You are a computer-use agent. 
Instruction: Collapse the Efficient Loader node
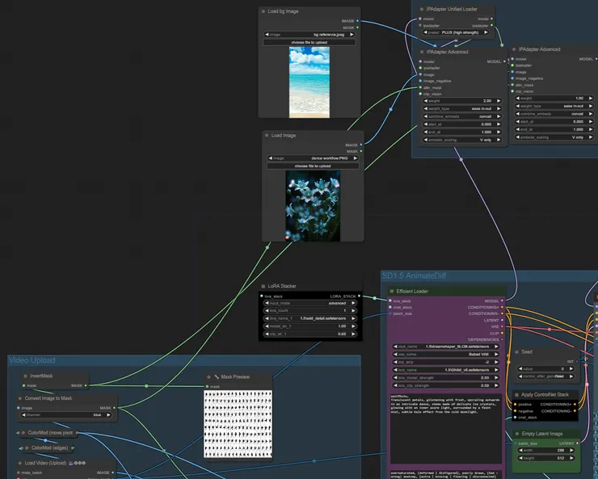[x=393, y=291]
